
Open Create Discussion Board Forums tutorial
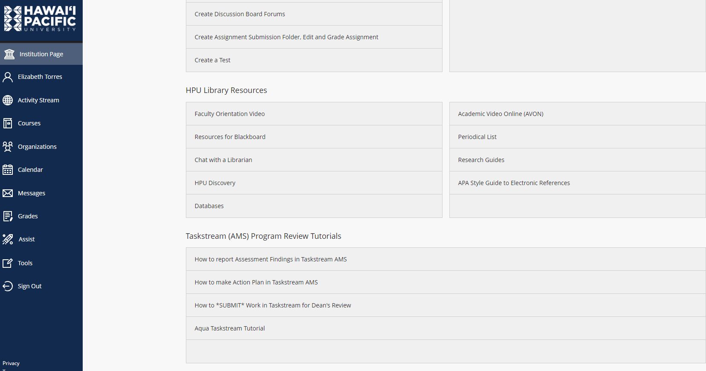click(314, 14)
